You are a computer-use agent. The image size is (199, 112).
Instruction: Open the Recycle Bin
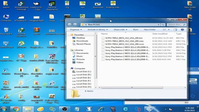6,31
